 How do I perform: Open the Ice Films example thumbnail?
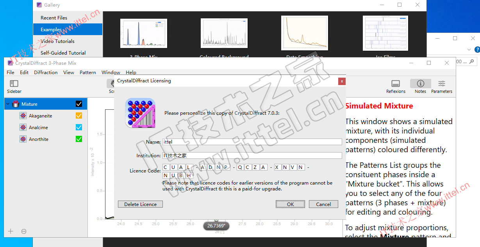tap(385, 33)
